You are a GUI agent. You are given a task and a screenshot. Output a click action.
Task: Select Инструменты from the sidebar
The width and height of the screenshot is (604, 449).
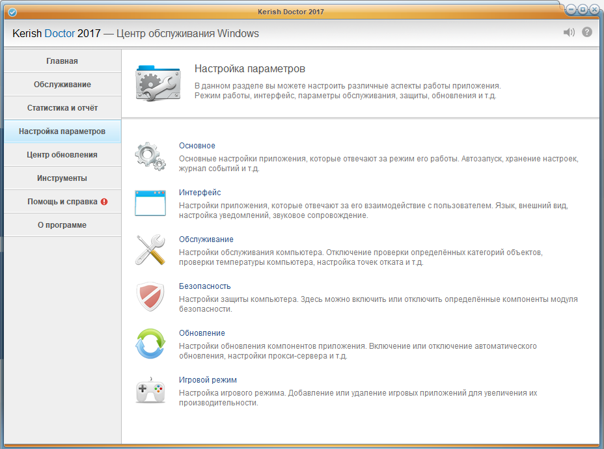click(x=62, y=178)
